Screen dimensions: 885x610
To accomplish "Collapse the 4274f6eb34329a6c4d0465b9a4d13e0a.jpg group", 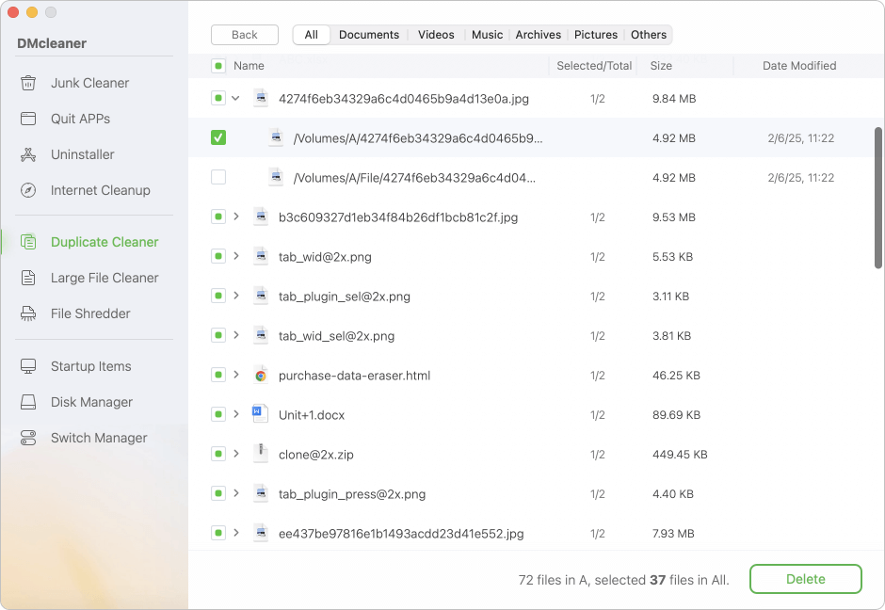I will tap(238, 98).
